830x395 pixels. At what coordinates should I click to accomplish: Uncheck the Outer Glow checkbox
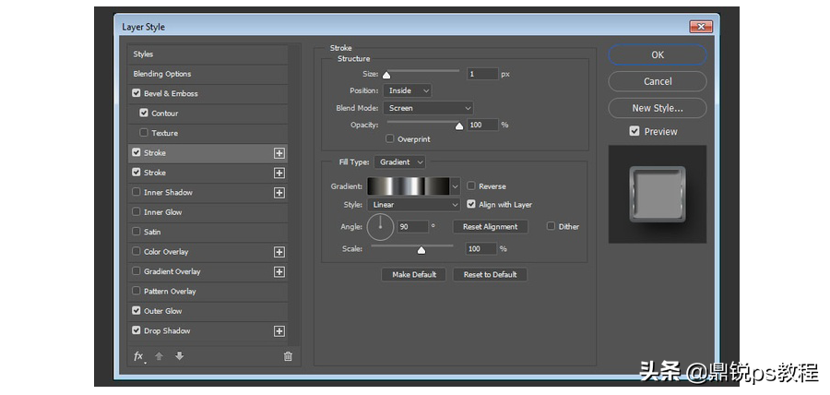[x=136, y=311]
